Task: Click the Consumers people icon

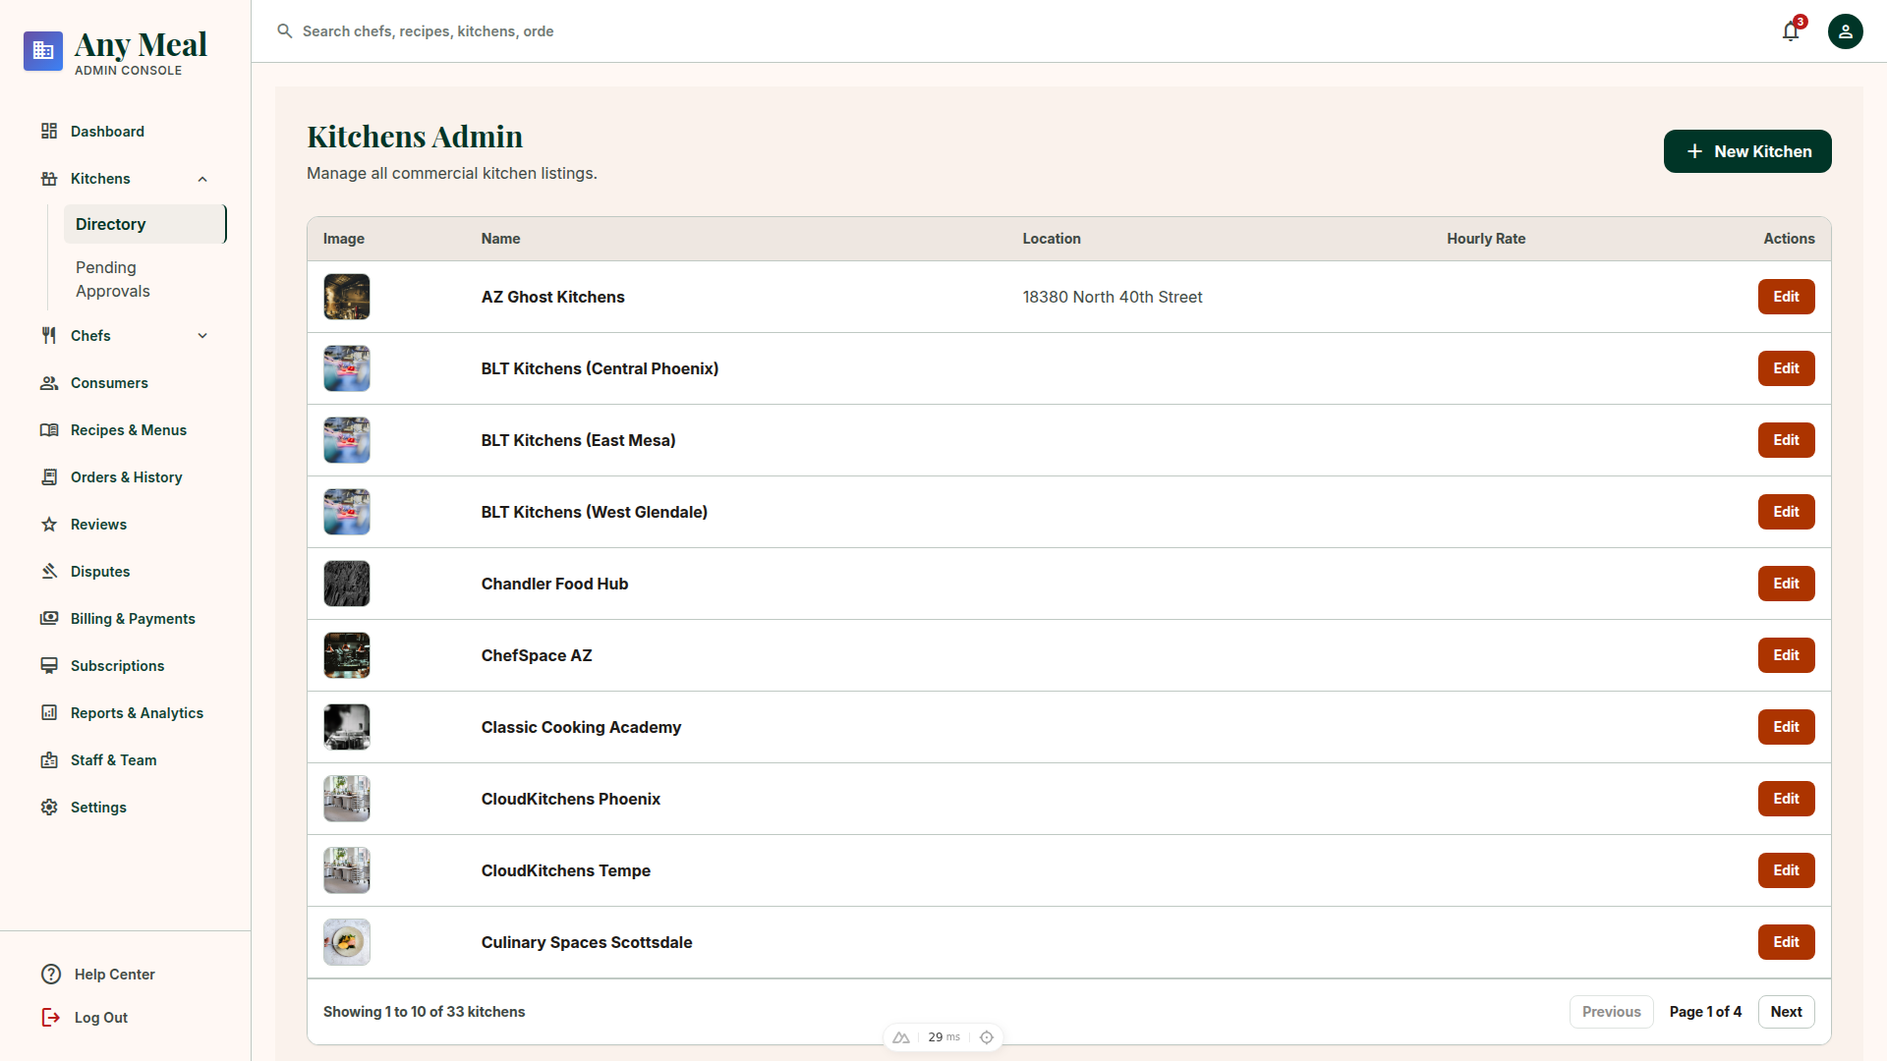Action: 49,383
